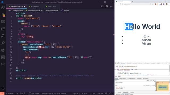Screen dimensions: 170x95
Task: Reload the page in Chrome
Action: pos(120,4)
